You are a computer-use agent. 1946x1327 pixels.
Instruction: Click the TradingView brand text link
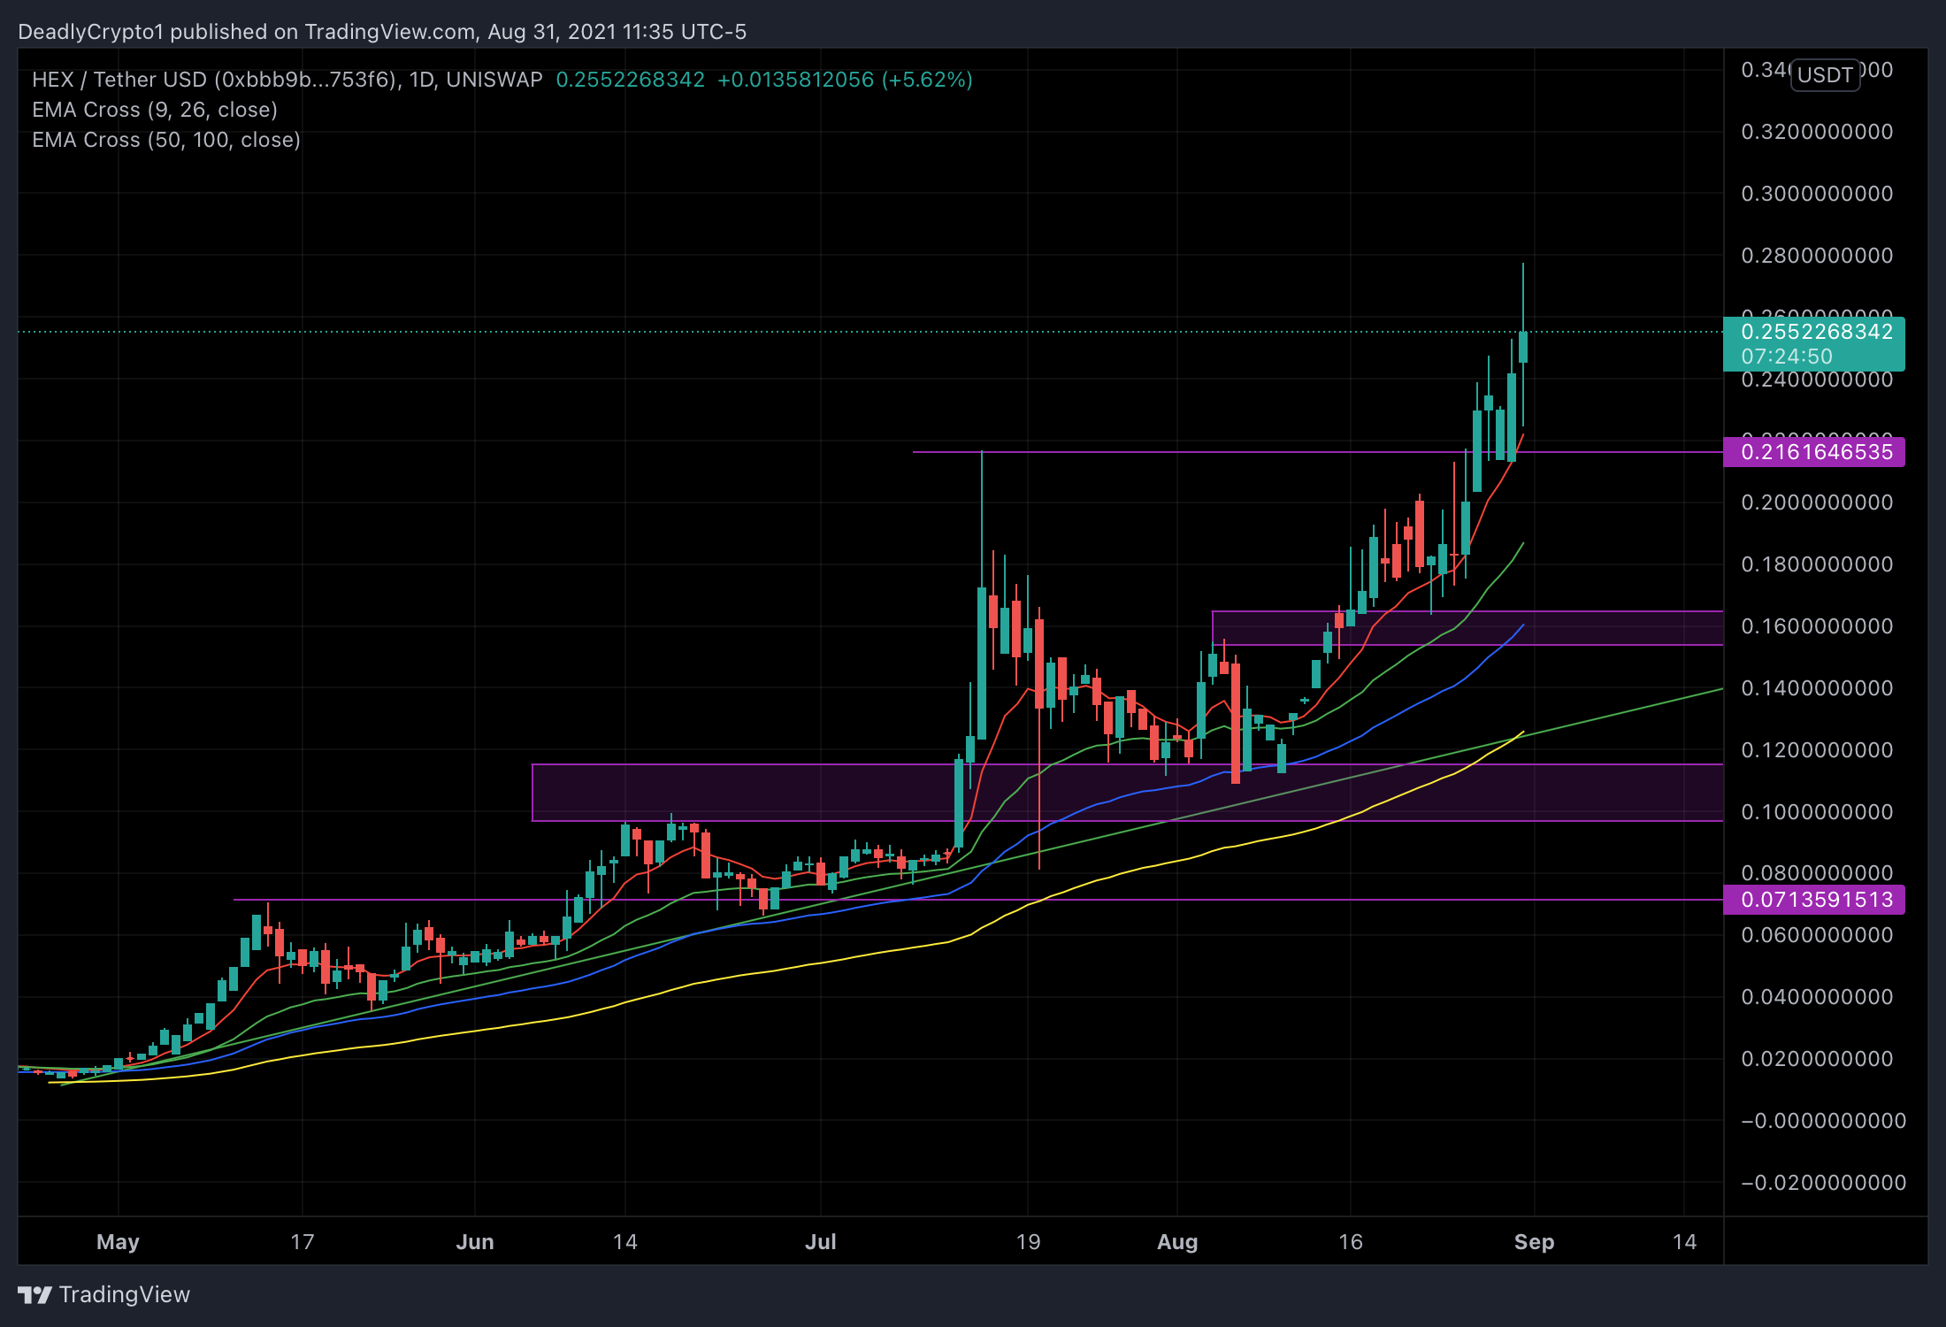(124, 1295)
